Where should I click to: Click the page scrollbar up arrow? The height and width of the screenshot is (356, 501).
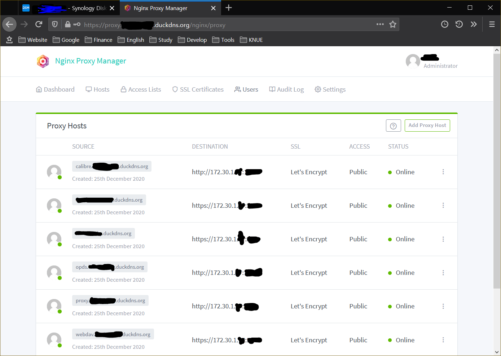coord(497,50)
